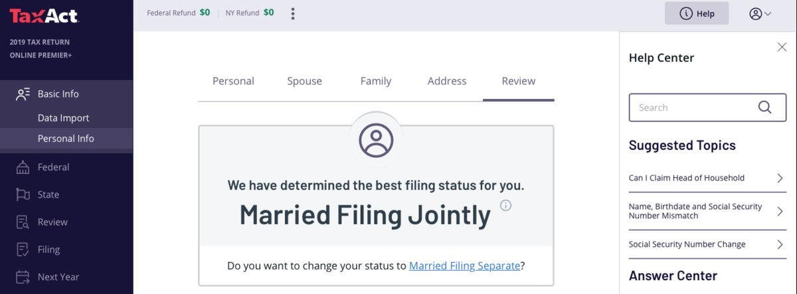Screen dimensions: 797x294
Task: Open the three-dot options menu
Action: [293, 13]
